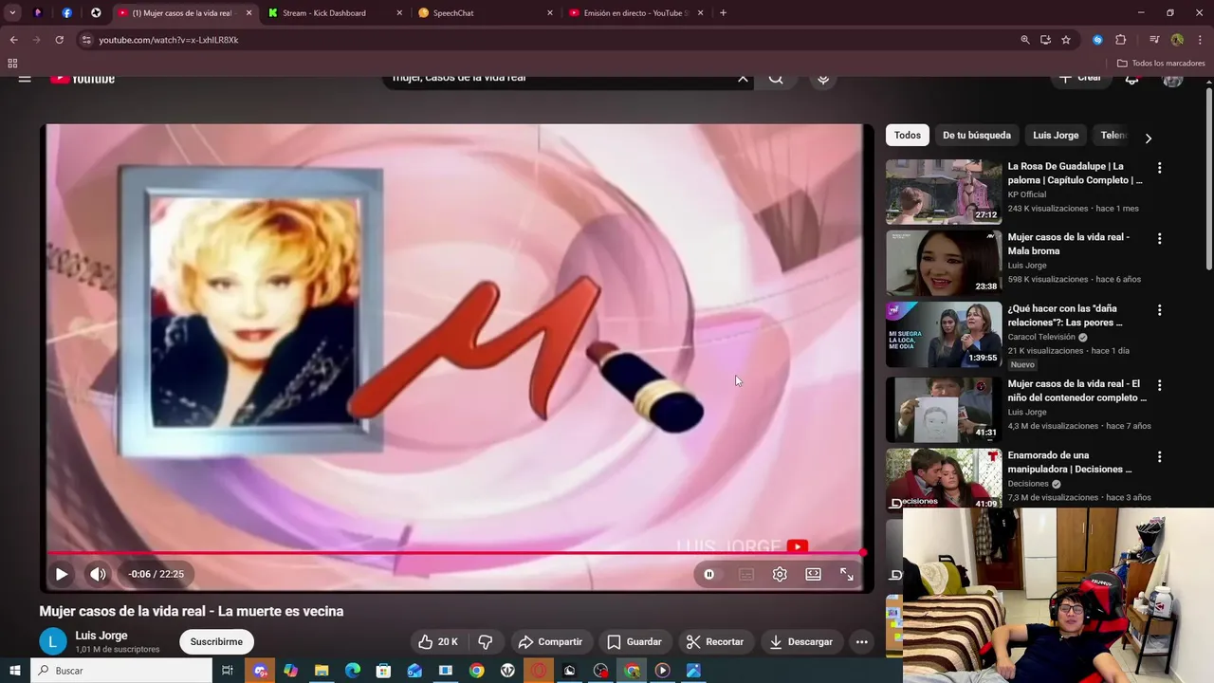The image size is (1214, 683).
Task: Click the -0:06 / 22:25 time display
Action: coord(156,574)
